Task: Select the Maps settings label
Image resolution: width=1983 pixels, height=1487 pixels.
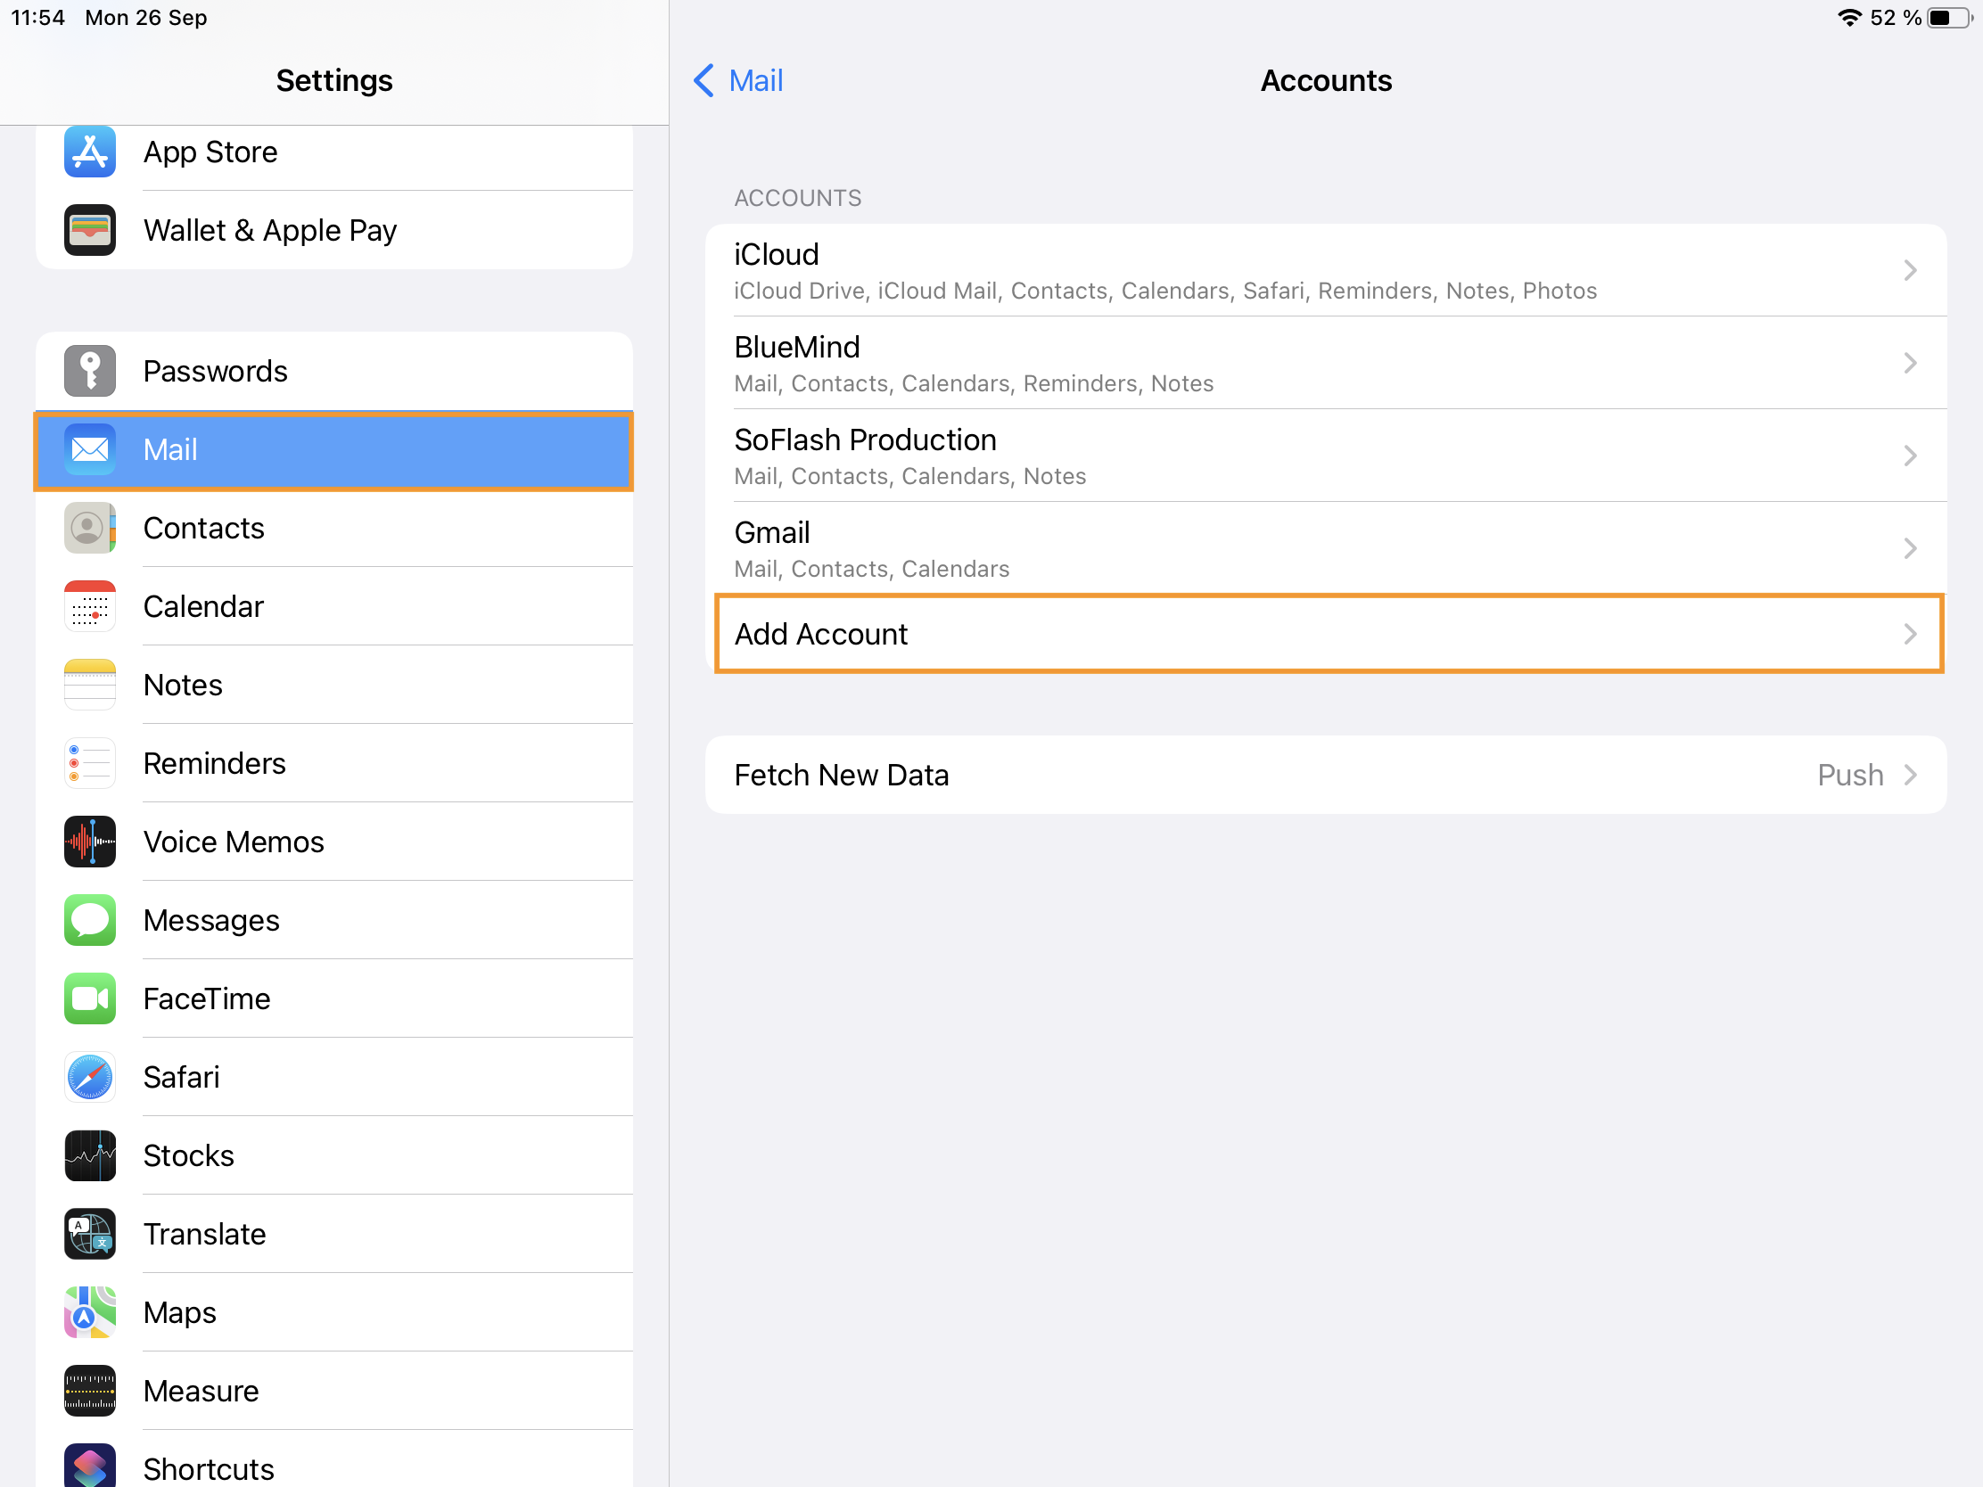Action: click(179, 1313)
